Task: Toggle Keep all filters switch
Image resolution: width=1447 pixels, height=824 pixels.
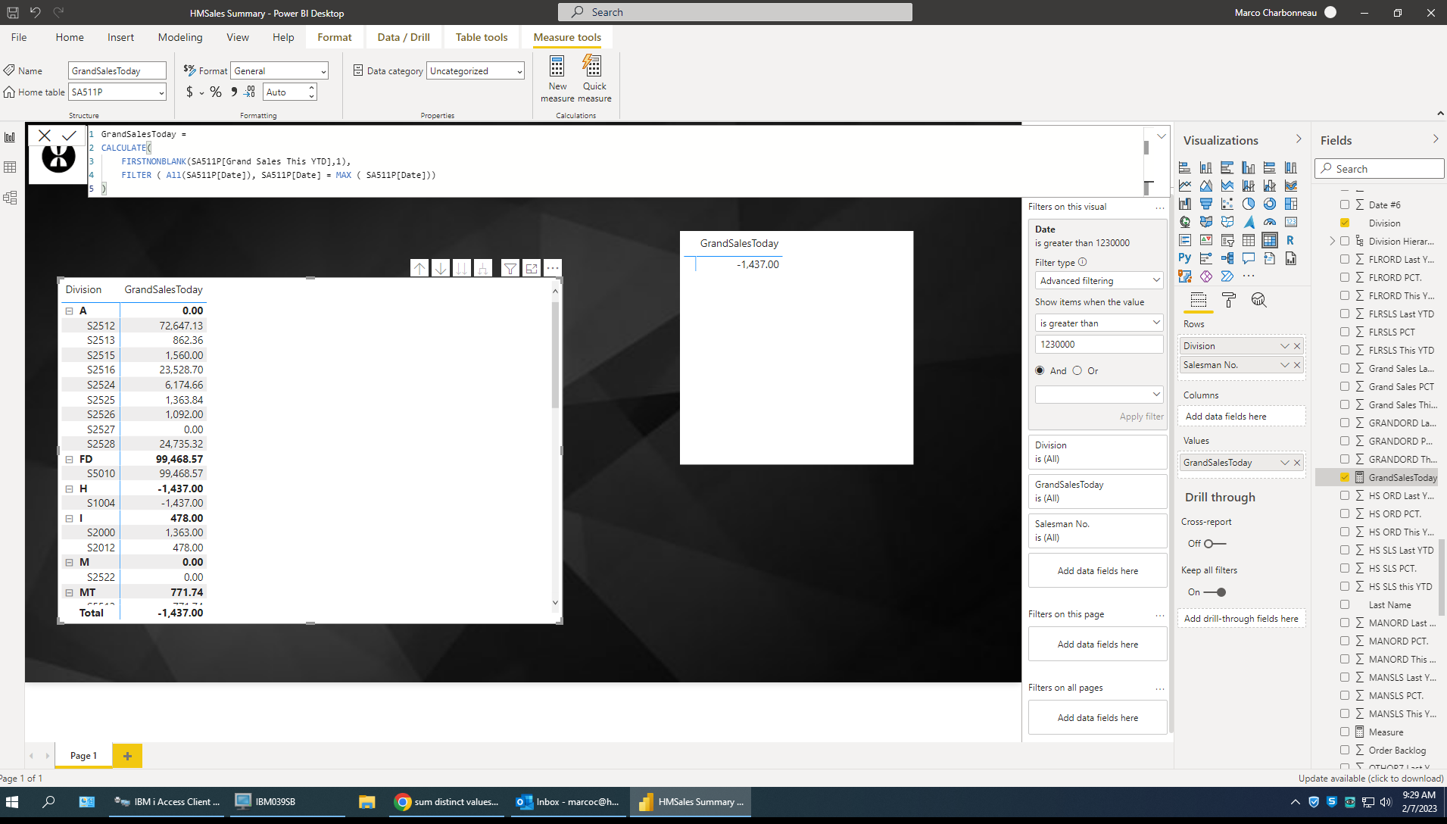Action: (1215, 592)
